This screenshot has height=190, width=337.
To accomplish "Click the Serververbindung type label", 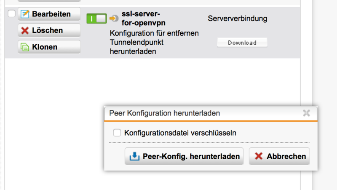I will (238, 19).
